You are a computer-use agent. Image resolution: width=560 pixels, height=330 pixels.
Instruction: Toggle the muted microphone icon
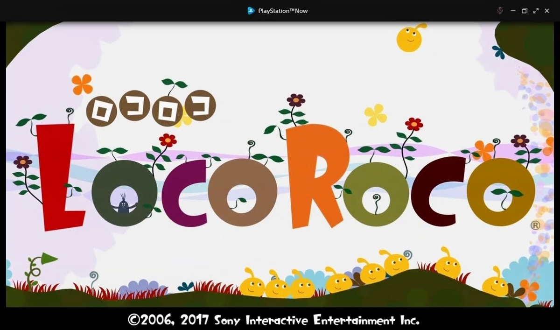tap(500, 11)
